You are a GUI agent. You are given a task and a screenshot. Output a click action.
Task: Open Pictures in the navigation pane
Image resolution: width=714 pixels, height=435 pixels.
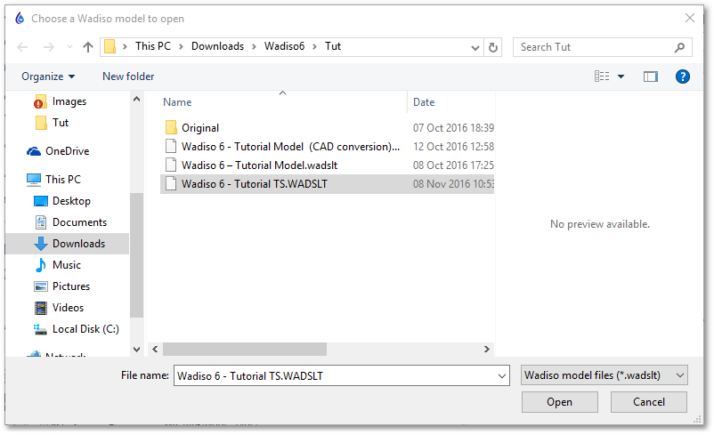tap(71, 286)
